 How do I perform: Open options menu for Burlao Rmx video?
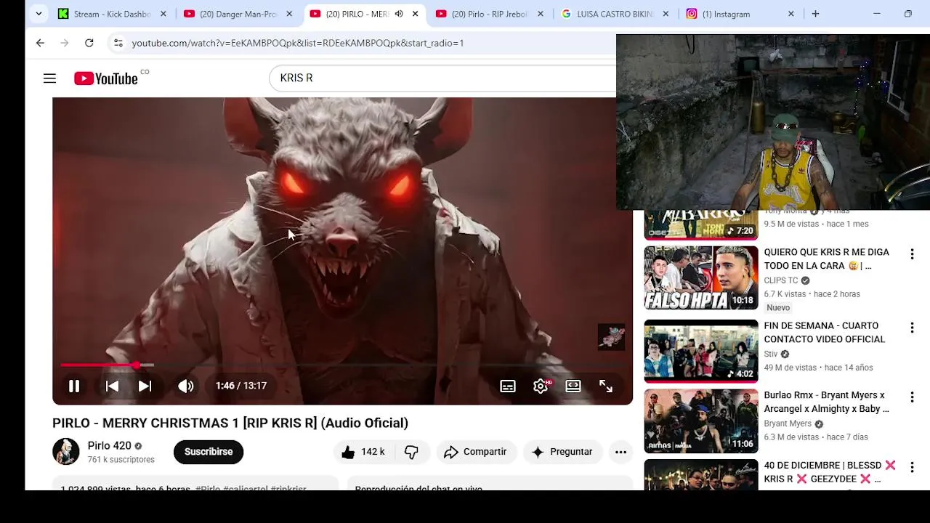[x=912, y=397]
